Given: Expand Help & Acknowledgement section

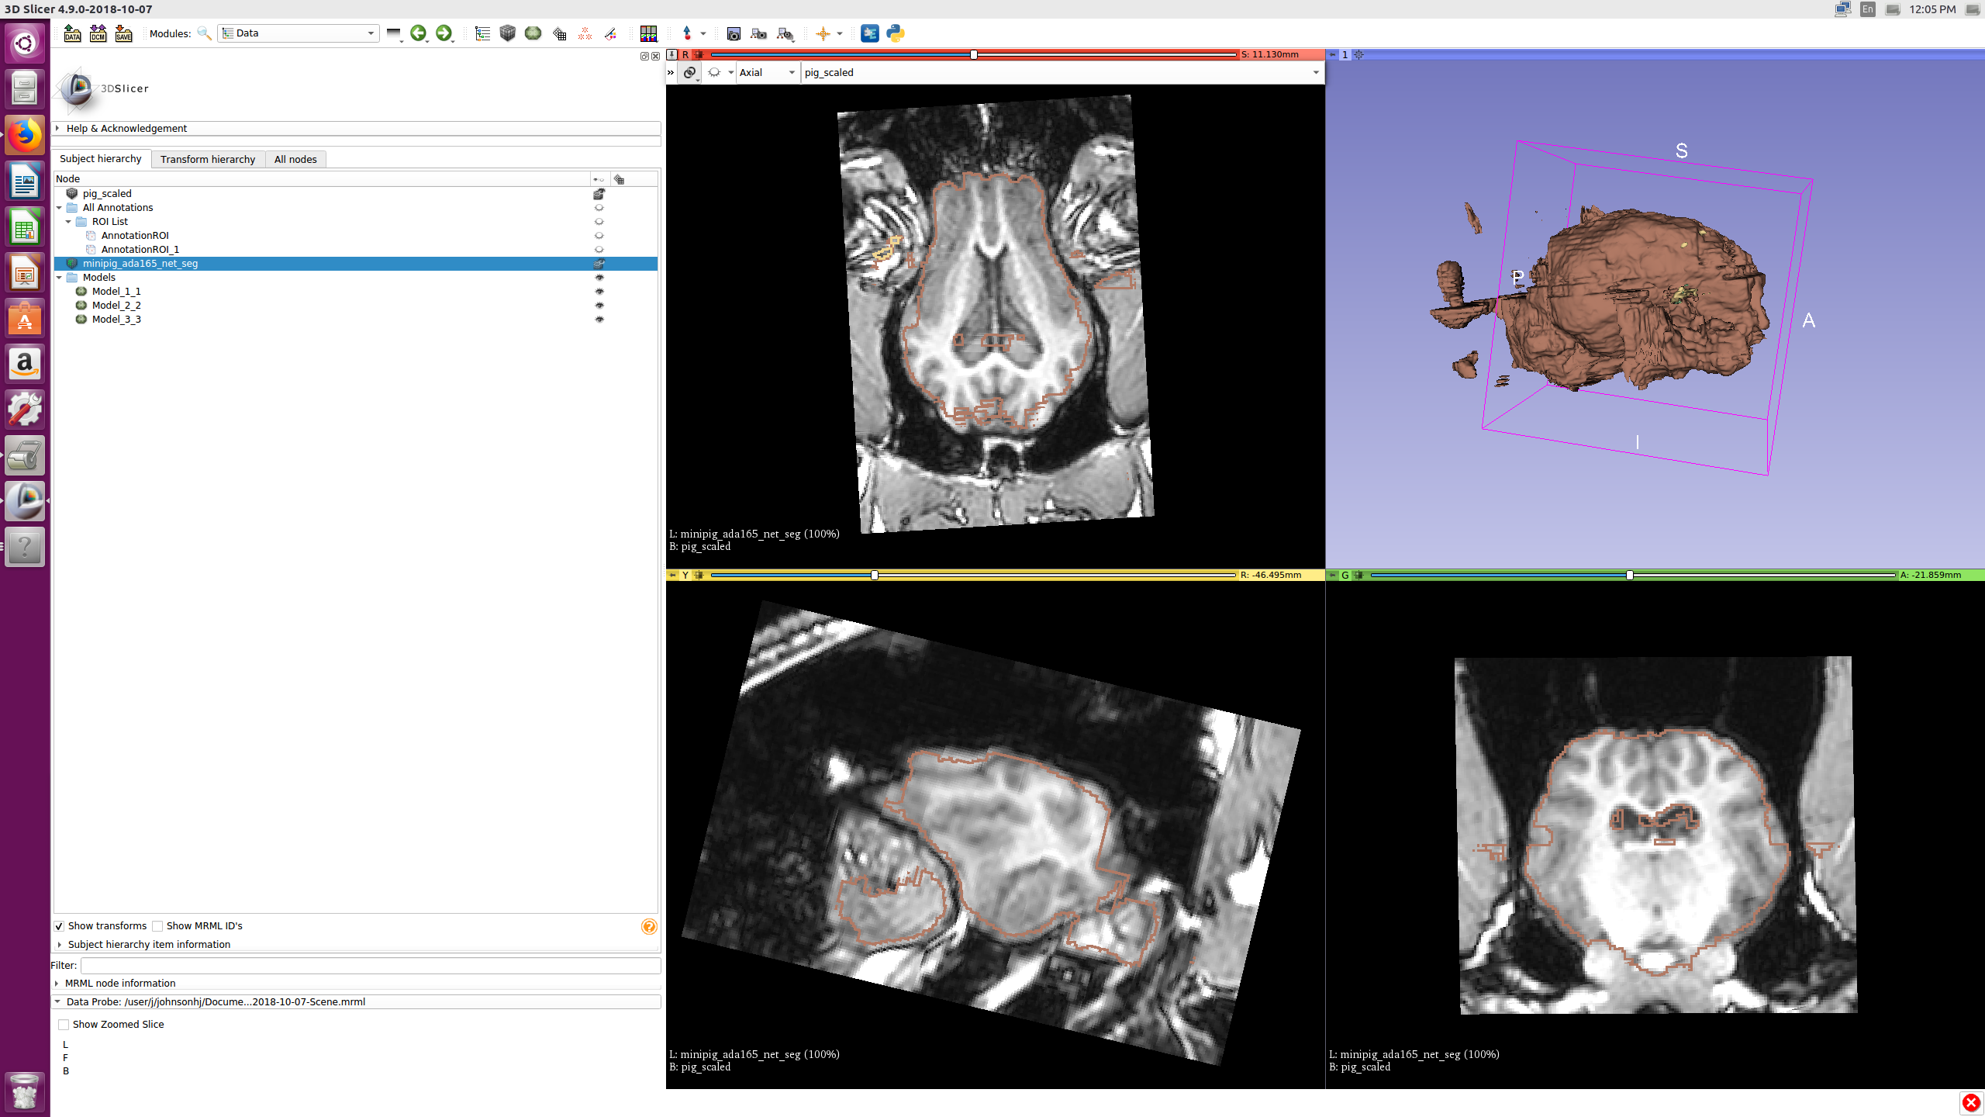Looking at the screenshot, I should click(x=126, y=128).
